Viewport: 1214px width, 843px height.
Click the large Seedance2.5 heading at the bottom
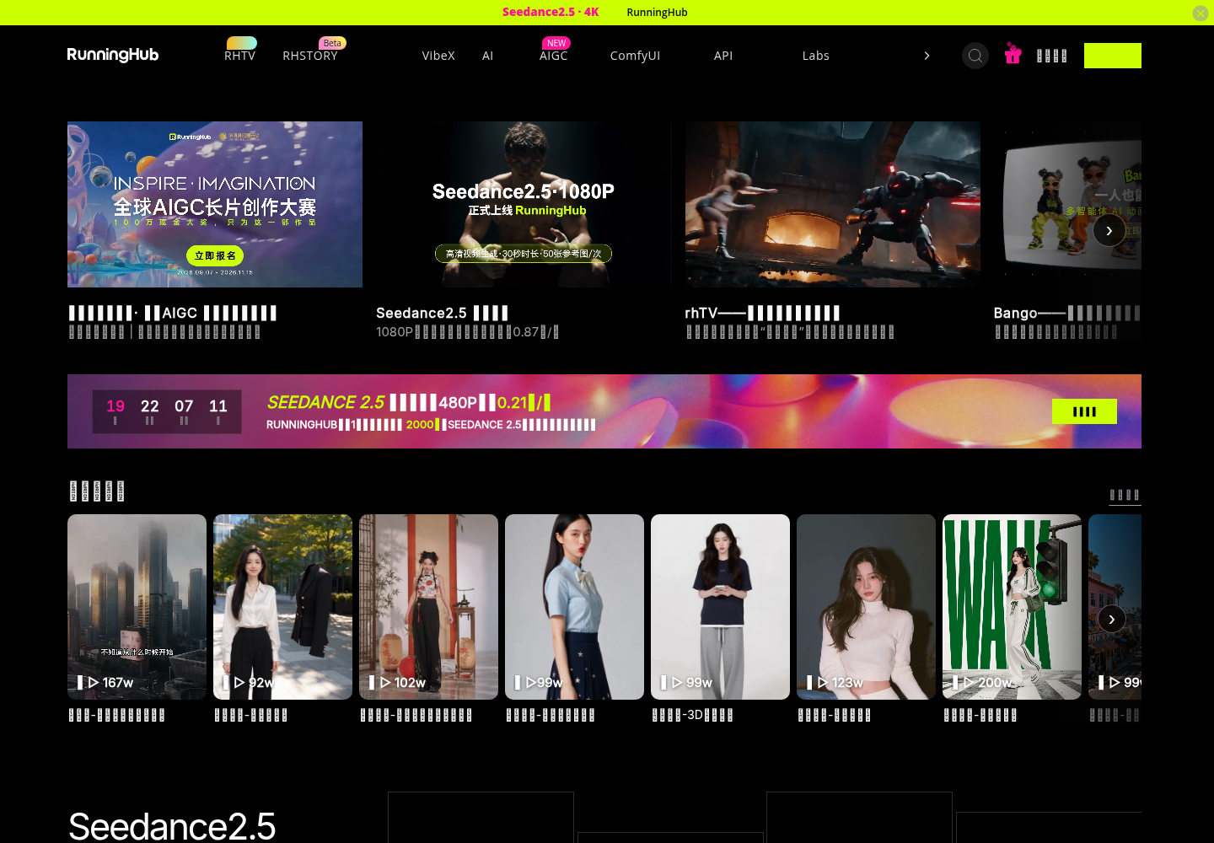pos(172,826)
